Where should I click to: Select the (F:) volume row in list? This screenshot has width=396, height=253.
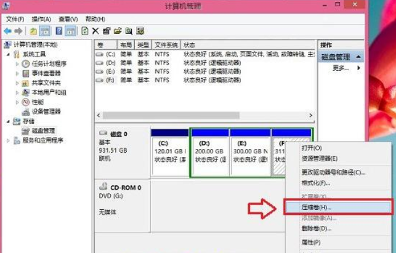tap(205, 80)
